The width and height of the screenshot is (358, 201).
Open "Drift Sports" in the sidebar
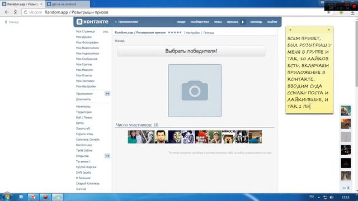click(83, 173)
